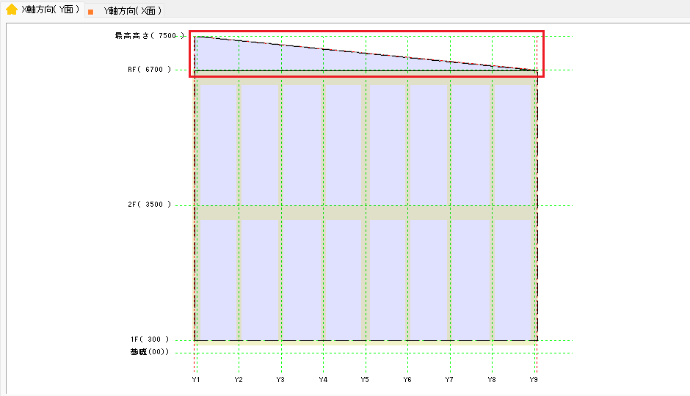The image size is (690, 396).
Task: Switch to the X軸方向(Y面) tab
Action: (51, 10)
